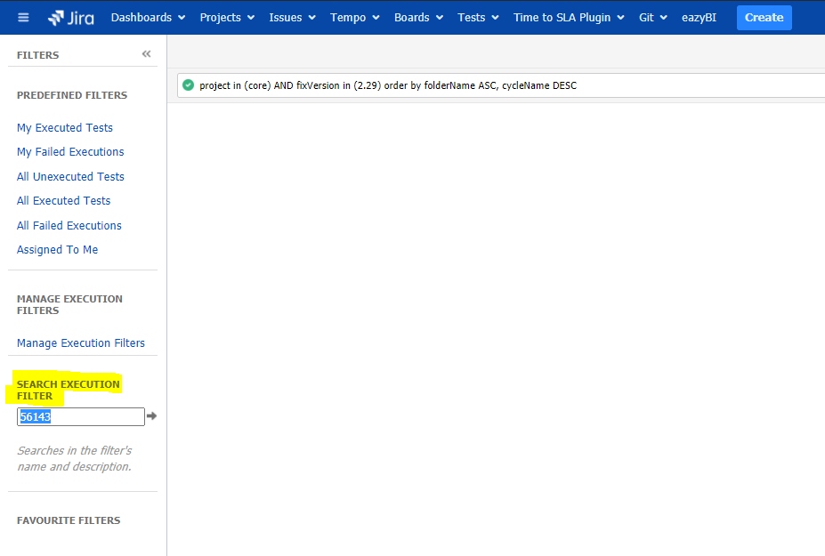825x556 pixels.
Task: Show All Executed Tests
Action: (x=64, y=201)
